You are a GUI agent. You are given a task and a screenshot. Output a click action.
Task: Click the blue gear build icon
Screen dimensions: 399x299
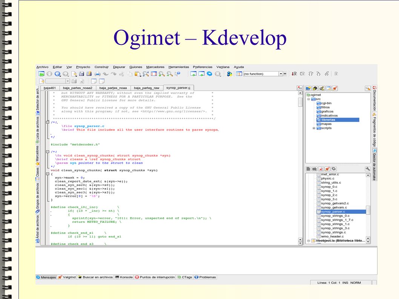point(209,74)
